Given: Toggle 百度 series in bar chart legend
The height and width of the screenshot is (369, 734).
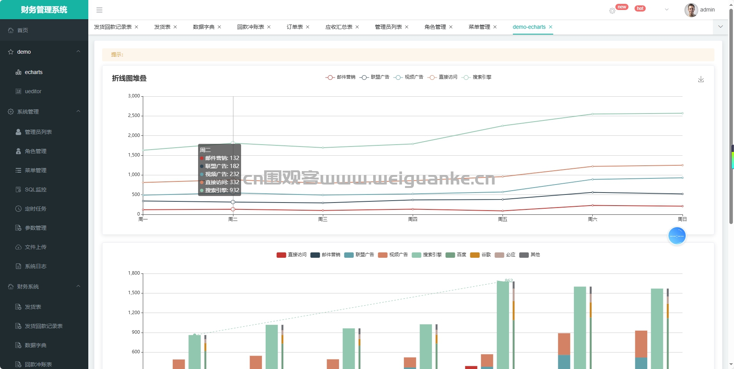Looking at the screenshot, I should click(456, 255).
